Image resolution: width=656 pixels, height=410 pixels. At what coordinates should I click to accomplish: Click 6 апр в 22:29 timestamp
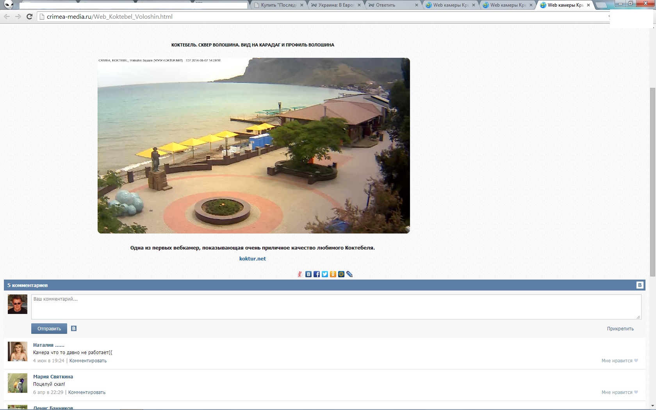(48, 392)
